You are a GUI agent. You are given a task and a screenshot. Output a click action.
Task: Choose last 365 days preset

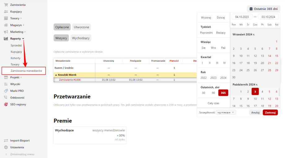pos(223,93)
